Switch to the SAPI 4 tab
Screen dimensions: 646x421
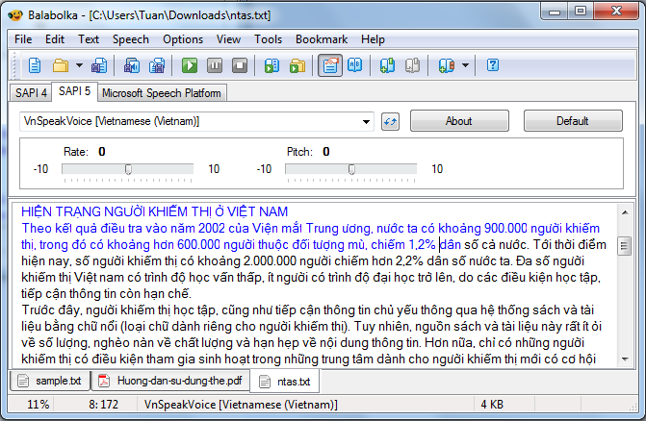32,93
